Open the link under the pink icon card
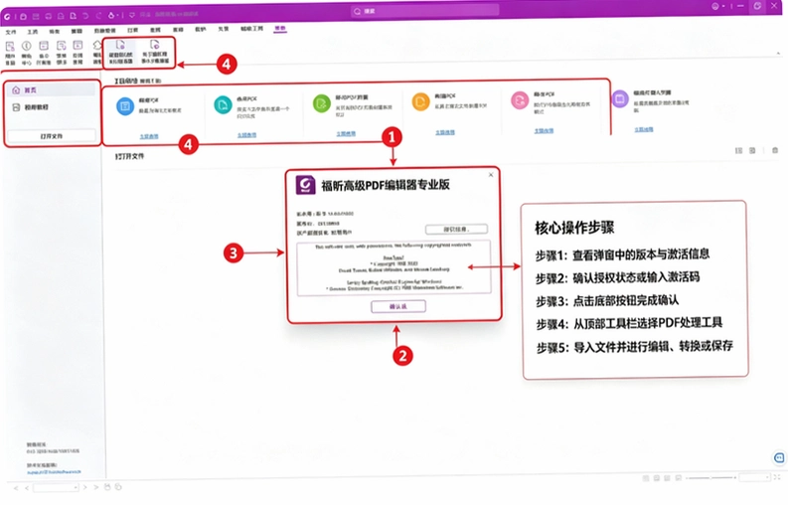This screenshot has height=505, width=788. tap(544, 131)
